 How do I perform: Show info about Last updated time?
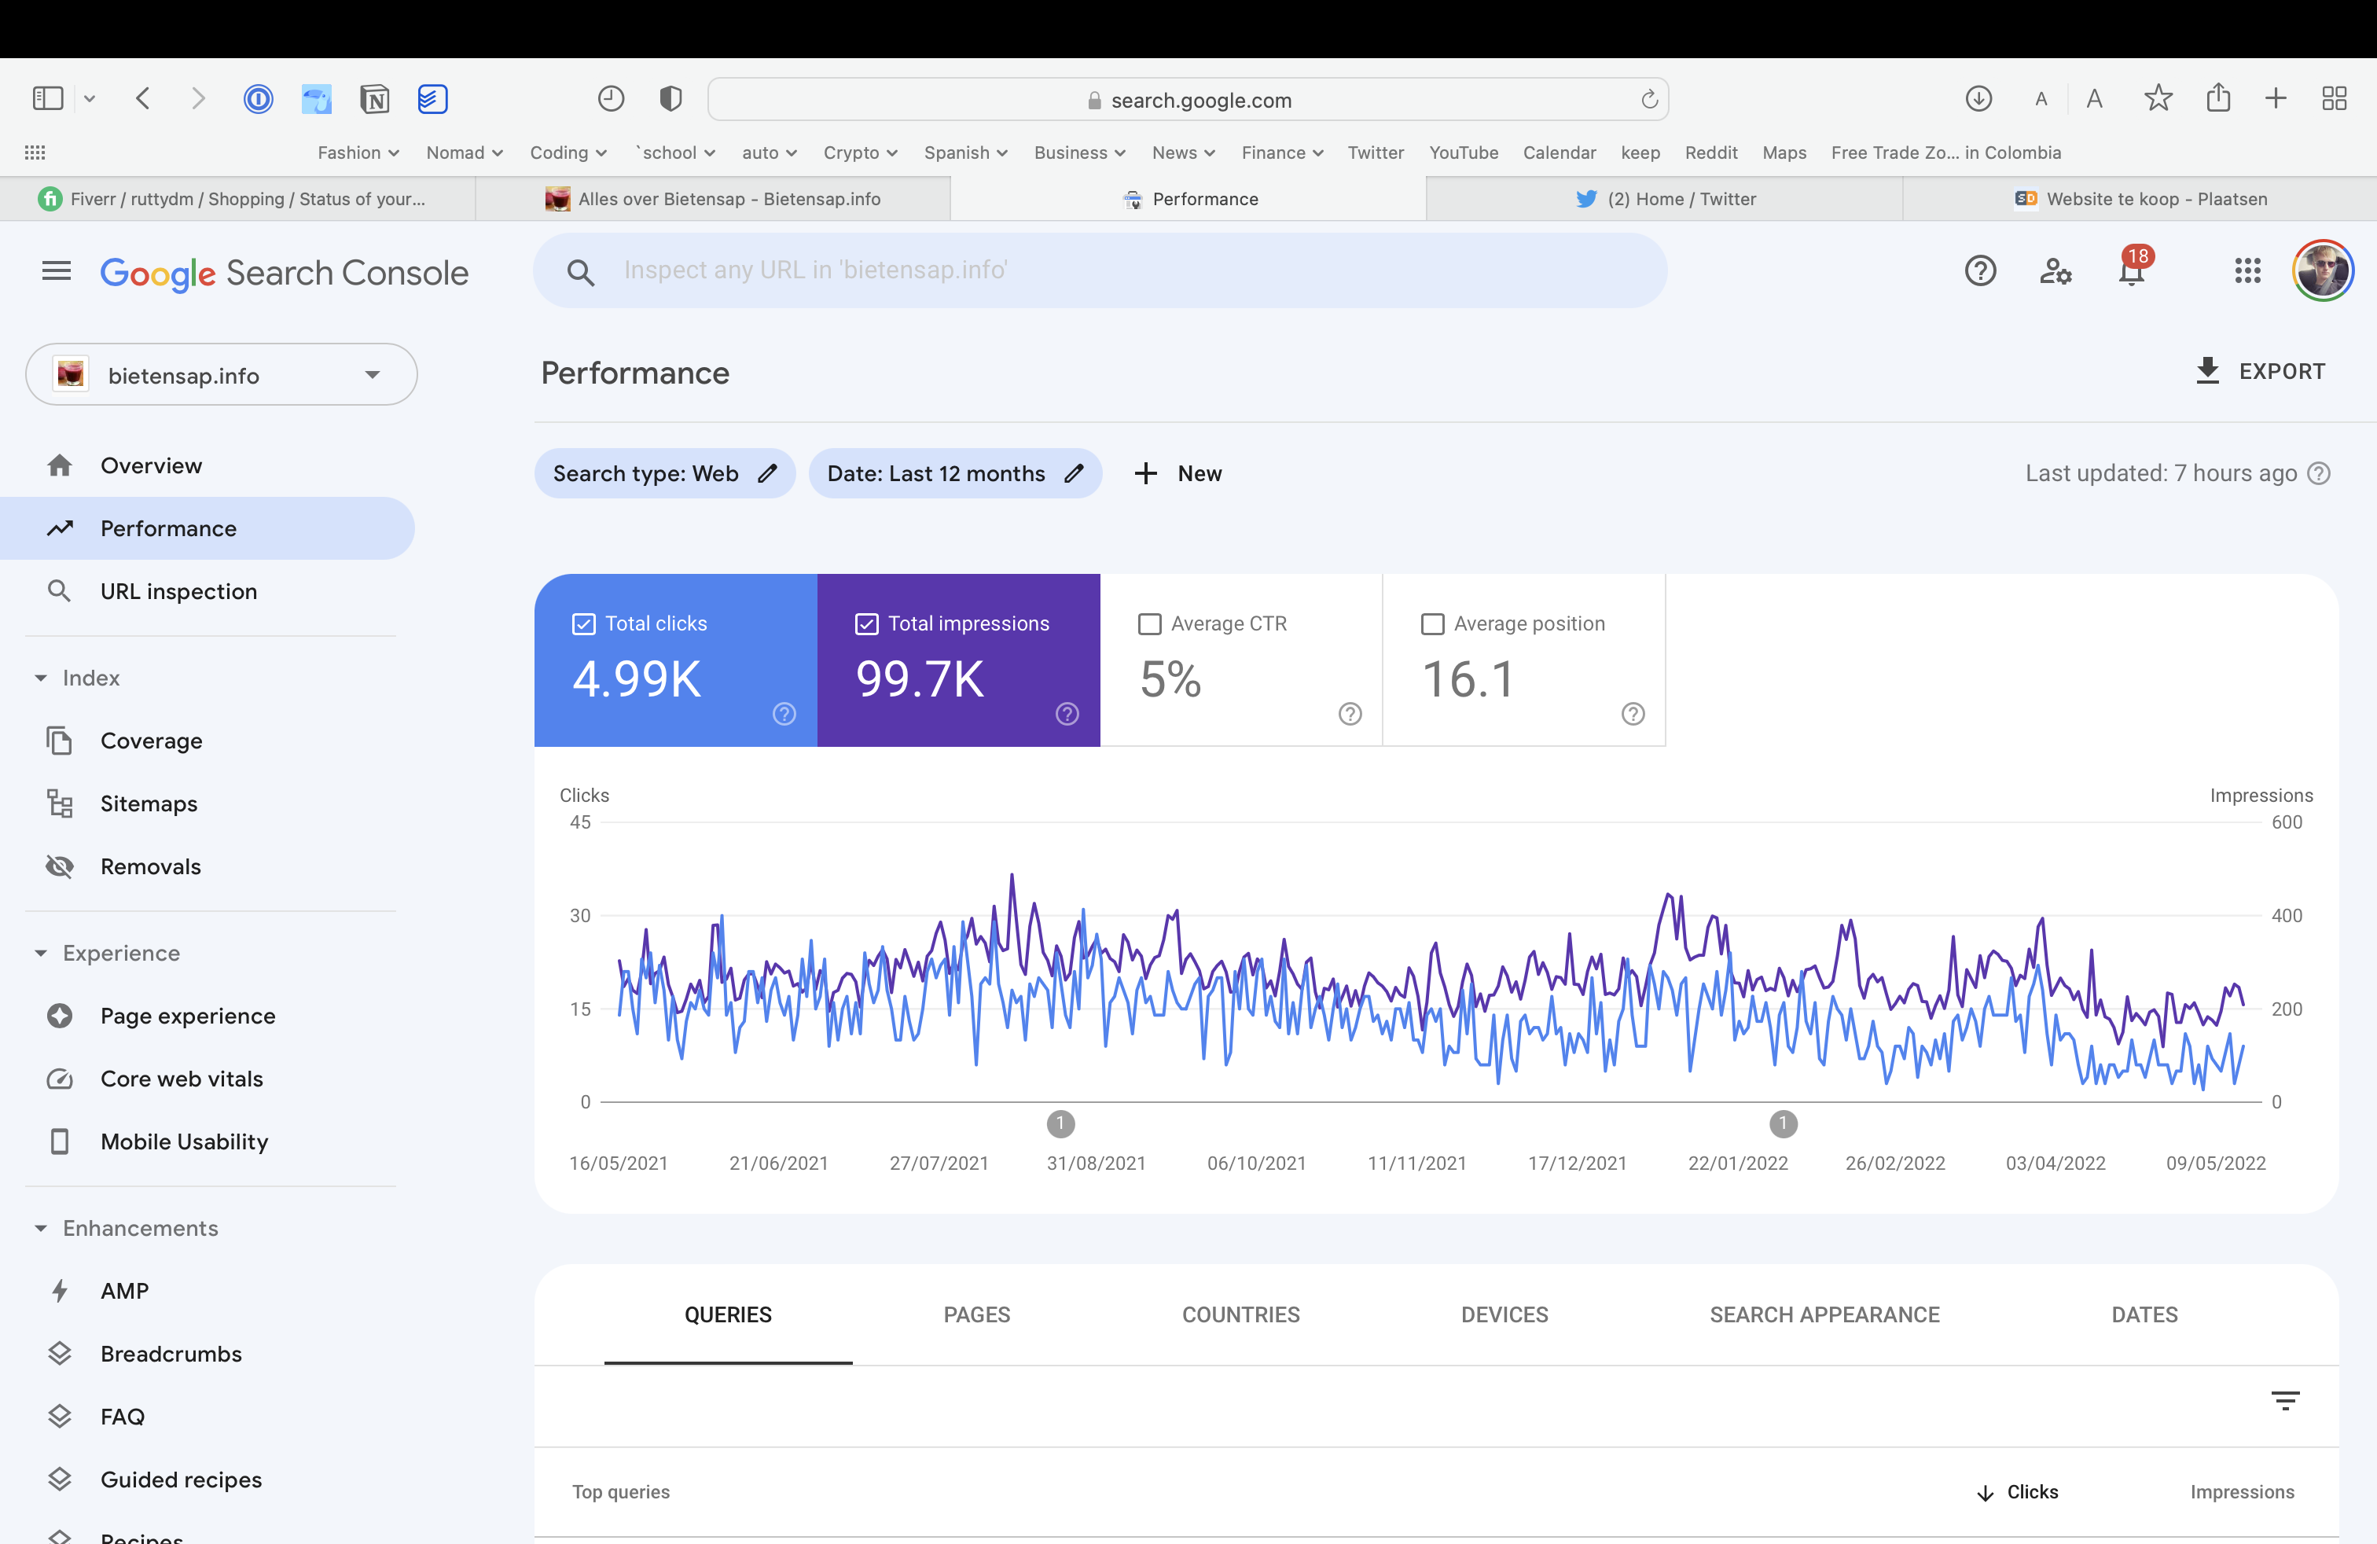(2319, 473)
